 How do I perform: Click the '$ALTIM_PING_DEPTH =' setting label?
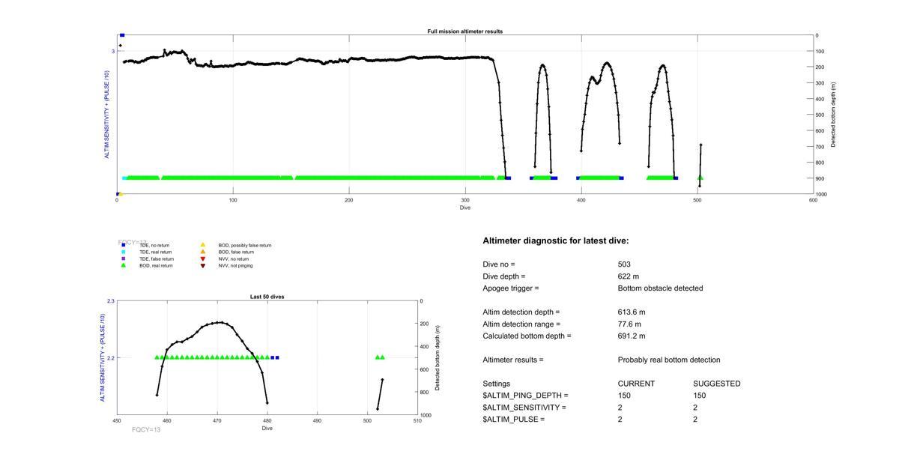point(526,396)
